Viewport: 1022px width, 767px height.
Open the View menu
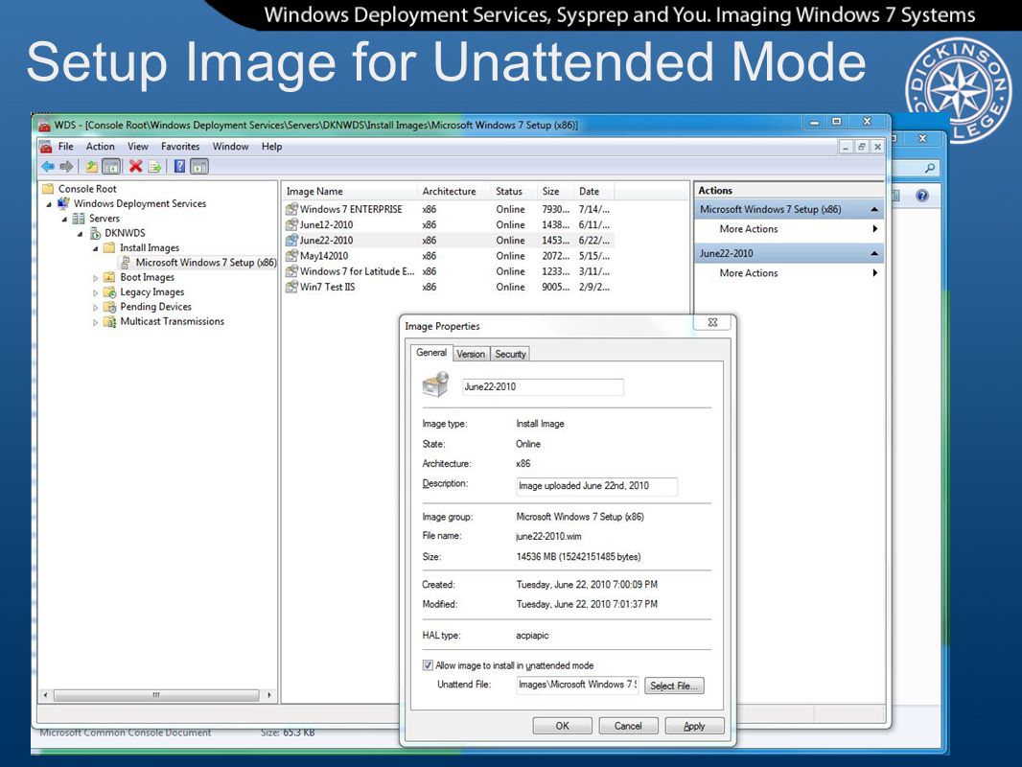137,147
